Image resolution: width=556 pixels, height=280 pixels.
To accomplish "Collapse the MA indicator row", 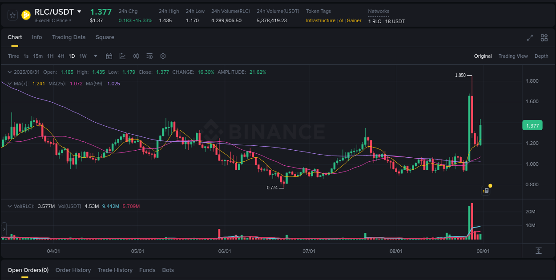I will click(10, 84).
